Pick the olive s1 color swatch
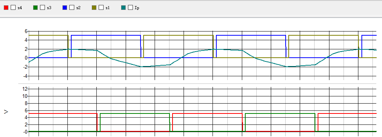 coord(94,8)
